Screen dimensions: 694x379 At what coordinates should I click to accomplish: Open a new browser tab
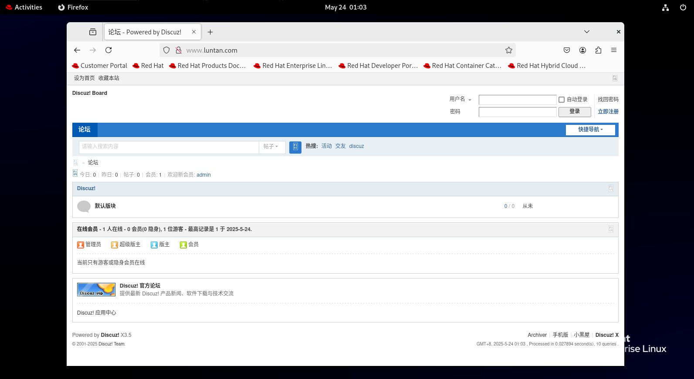coord(210,32)
